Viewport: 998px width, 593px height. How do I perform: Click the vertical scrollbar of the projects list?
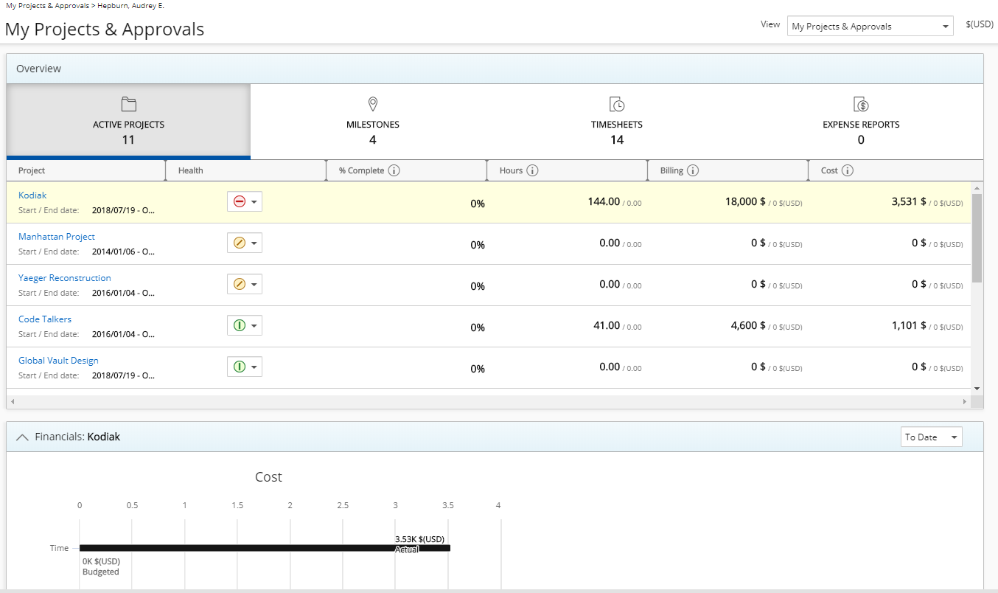click(977, 237)
